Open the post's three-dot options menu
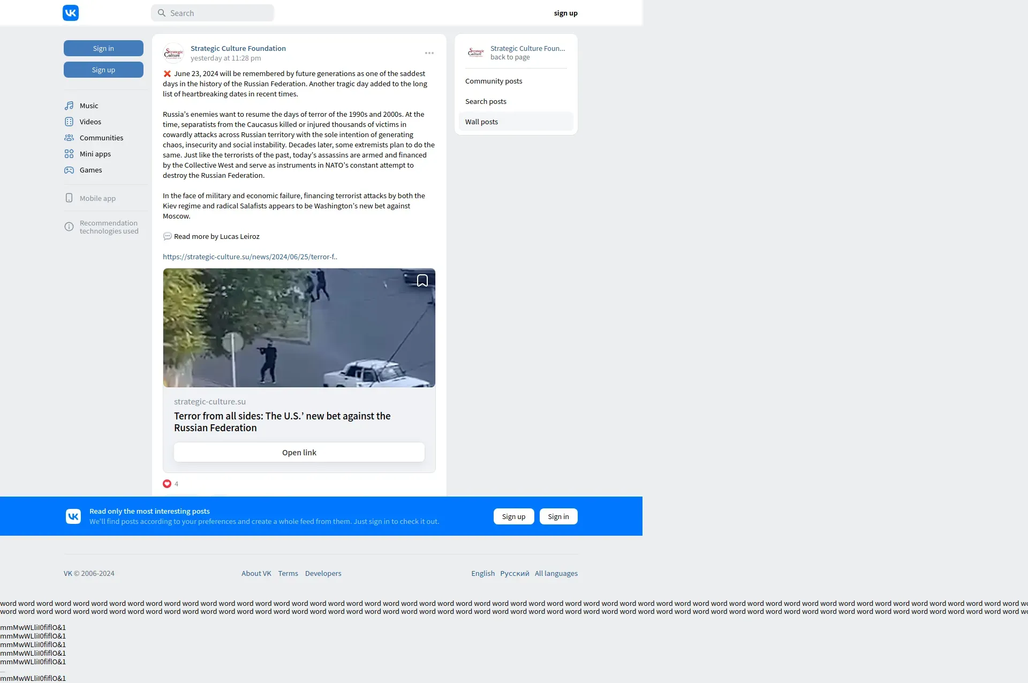 point(429,53)
